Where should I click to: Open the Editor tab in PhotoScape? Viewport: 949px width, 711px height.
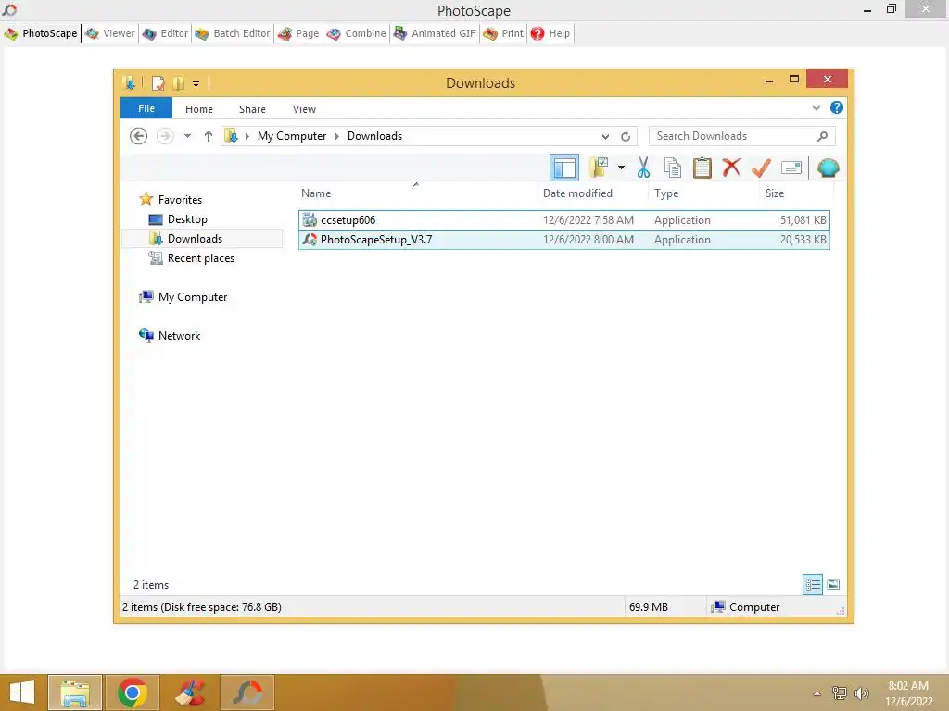point(165,33)
